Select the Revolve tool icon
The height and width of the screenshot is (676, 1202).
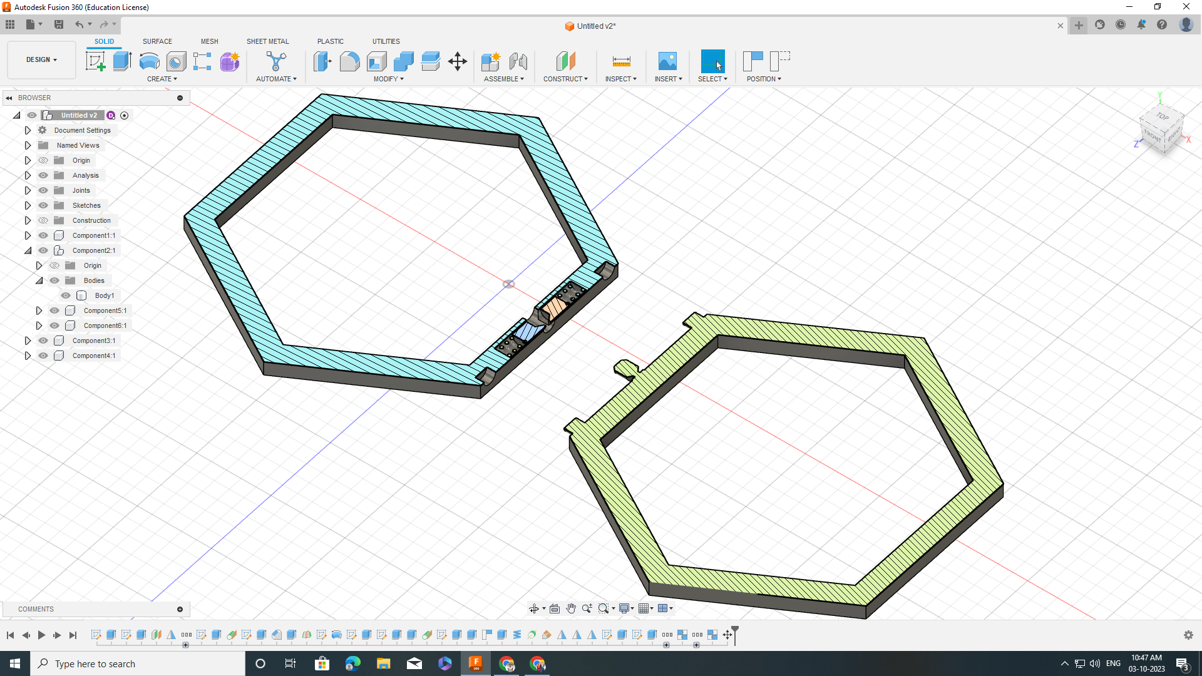coord(149,61)
